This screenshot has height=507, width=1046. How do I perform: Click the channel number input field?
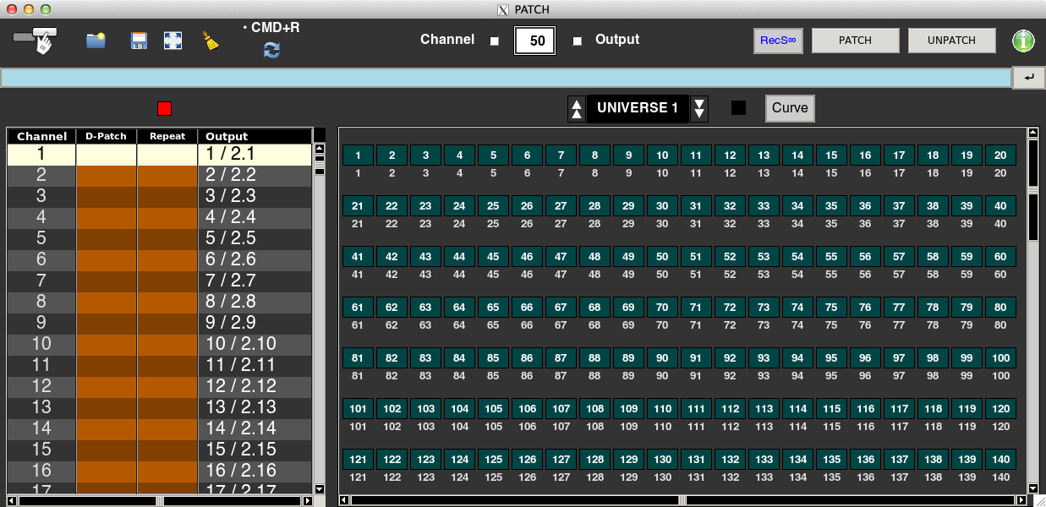(x=534, y=41)
